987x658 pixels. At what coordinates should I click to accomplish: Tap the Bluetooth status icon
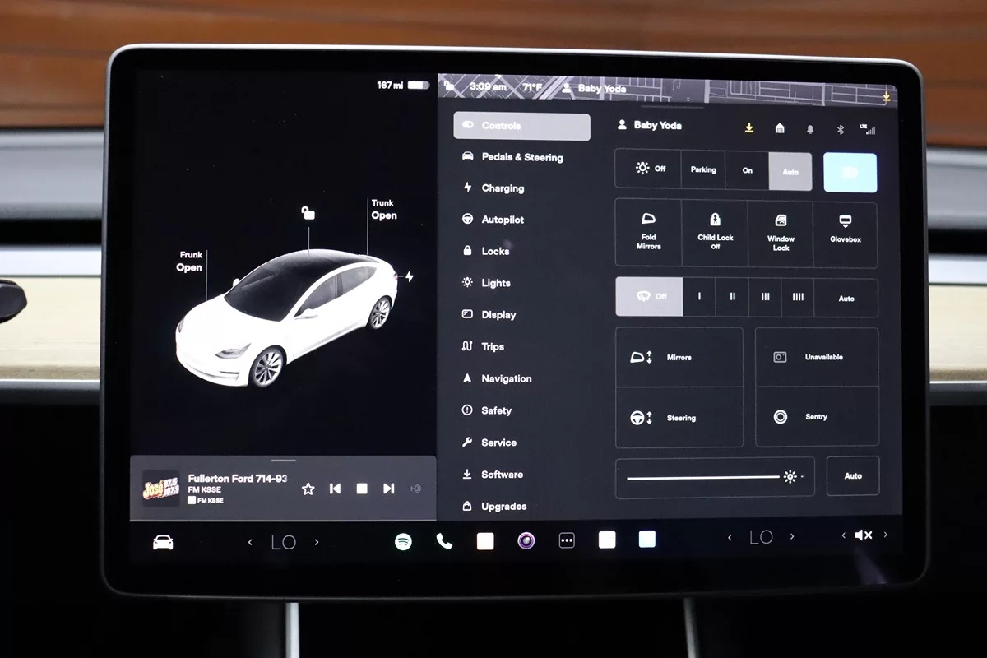(841, 129)
